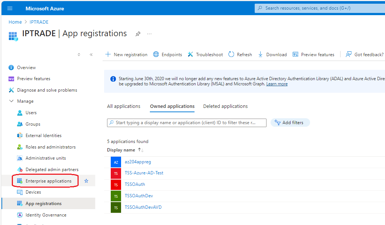The image size is (385, 225).
Task: Click the green TS thumbnail for TSSOAuthDev
Action: pos(116,196)
